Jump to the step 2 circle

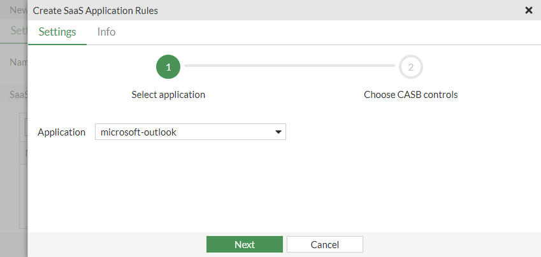[411, 67]
